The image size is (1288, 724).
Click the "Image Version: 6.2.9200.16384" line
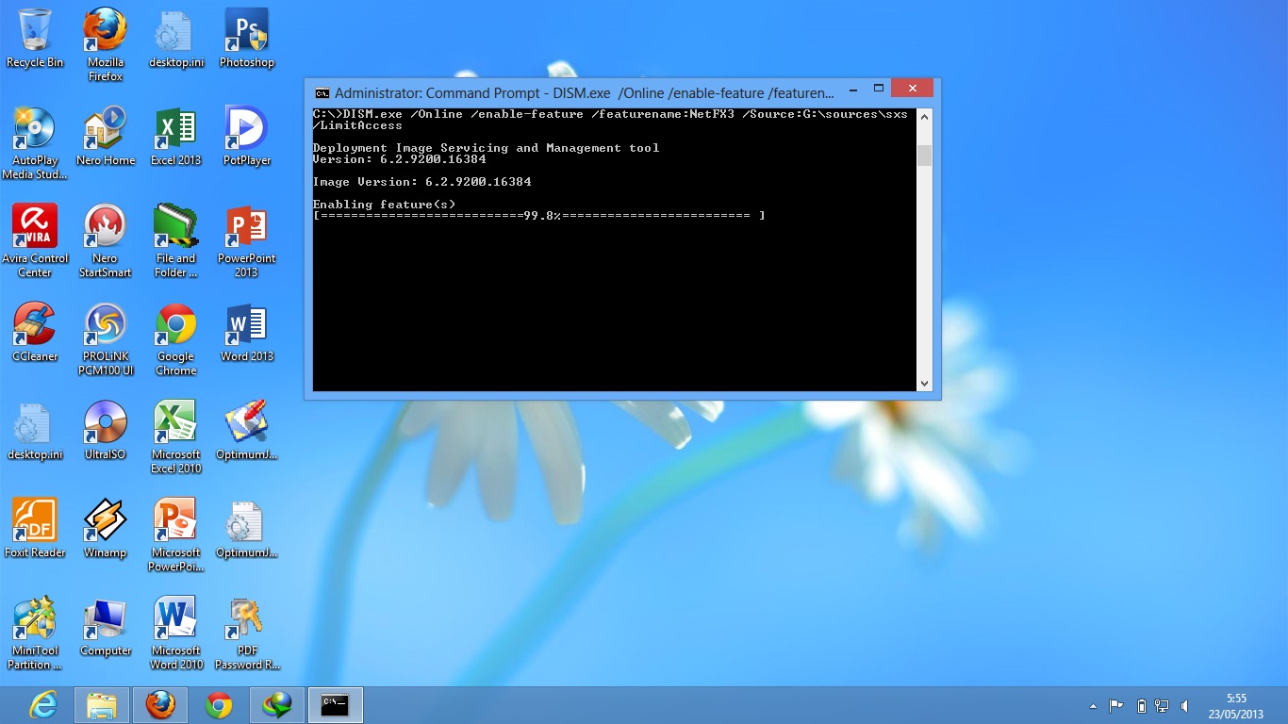(421, 182)
